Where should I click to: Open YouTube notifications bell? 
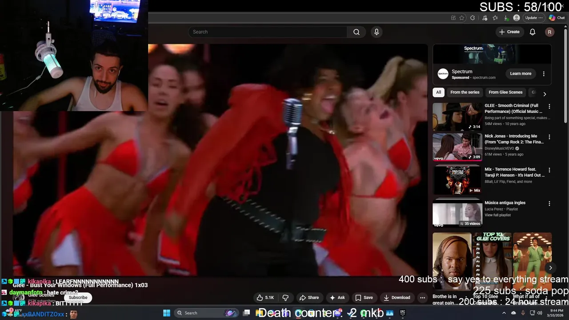[x=533, y=32]
